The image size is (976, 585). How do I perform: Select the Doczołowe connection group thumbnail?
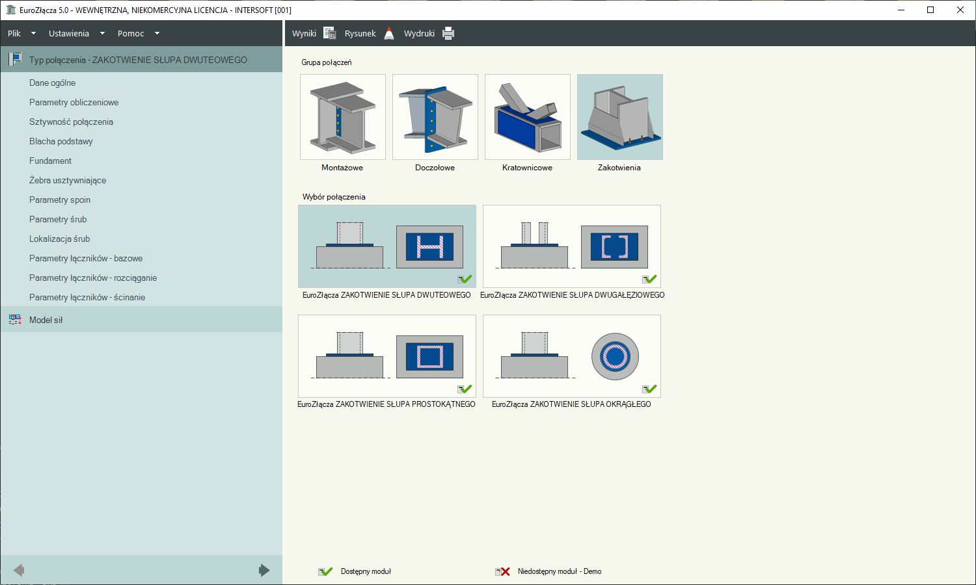click(435, 117)
